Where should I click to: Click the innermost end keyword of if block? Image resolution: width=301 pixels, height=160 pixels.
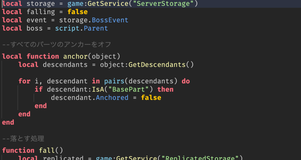tap(41, 106)
